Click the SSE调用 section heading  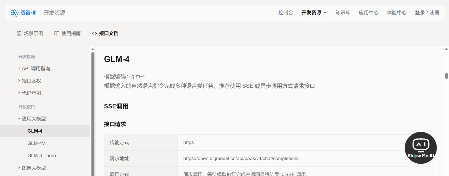click(116, 106)
